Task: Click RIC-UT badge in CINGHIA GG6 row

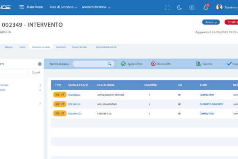Action: pos(60,113)
